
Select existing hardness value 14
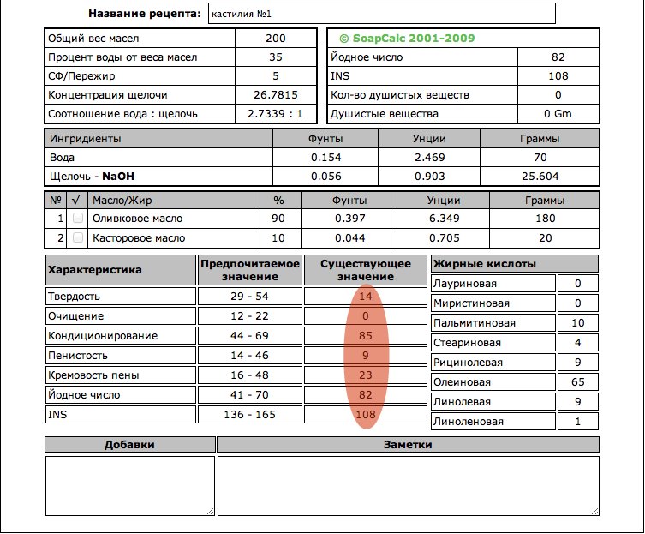click(x=365, y=297)
